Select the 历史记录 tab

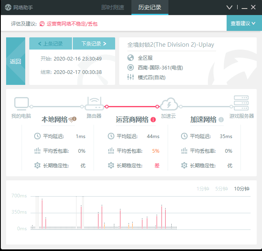pos(150,7)
